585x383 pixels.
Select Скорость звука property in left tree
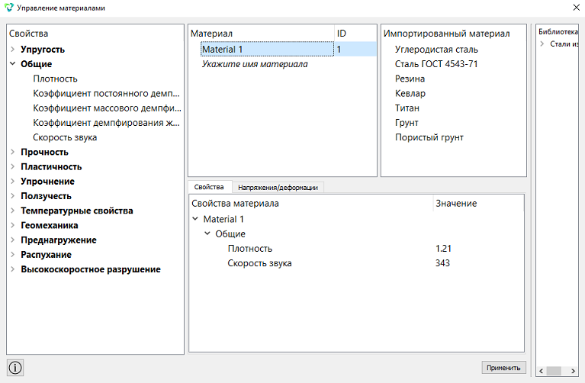pyautogui.click(x=65, y=137)
